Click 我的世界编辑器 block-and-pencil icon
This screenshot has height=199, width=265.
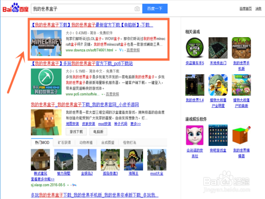point(241,135)
